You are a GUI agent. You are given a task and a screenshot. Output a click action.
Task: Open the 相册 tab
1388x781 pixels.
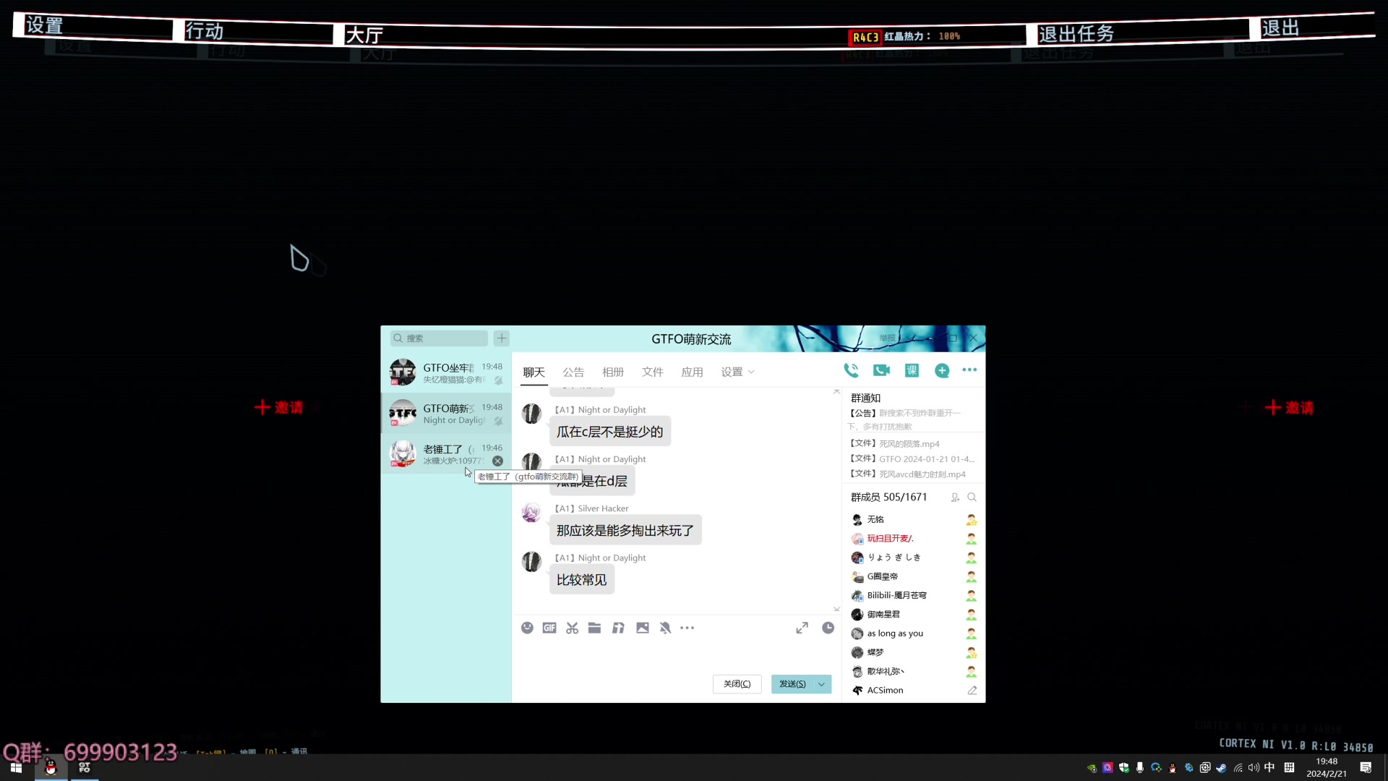coord(613,372)
